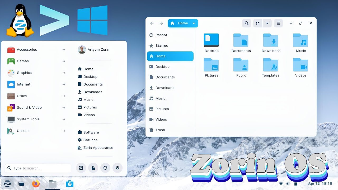Viewport: 338px width, 190px height.
Task: Open view options dropdown arrow
Action: pos(267,23)
